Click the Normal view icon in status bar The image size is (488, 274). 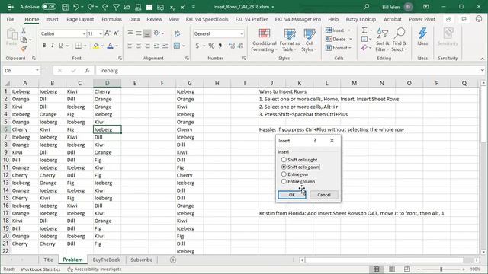coord(376,269)
